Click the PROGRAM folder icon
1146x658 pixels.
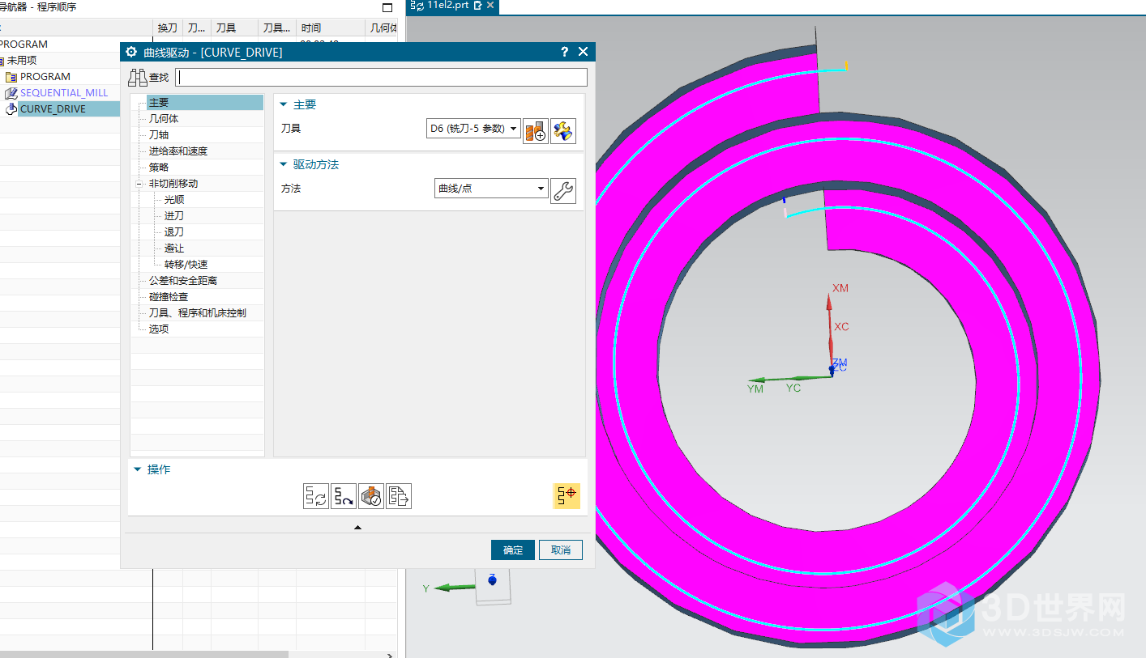point(11,77)
